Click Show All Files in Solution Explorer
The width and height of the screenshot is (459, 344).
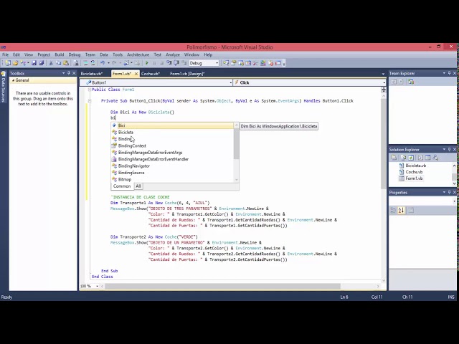click(403, 158)
